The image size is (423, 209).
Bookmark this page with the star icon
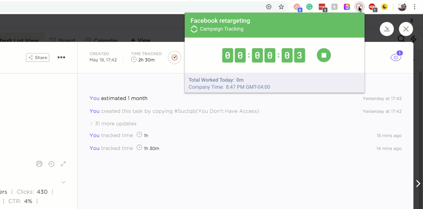(x=281, y=7)
